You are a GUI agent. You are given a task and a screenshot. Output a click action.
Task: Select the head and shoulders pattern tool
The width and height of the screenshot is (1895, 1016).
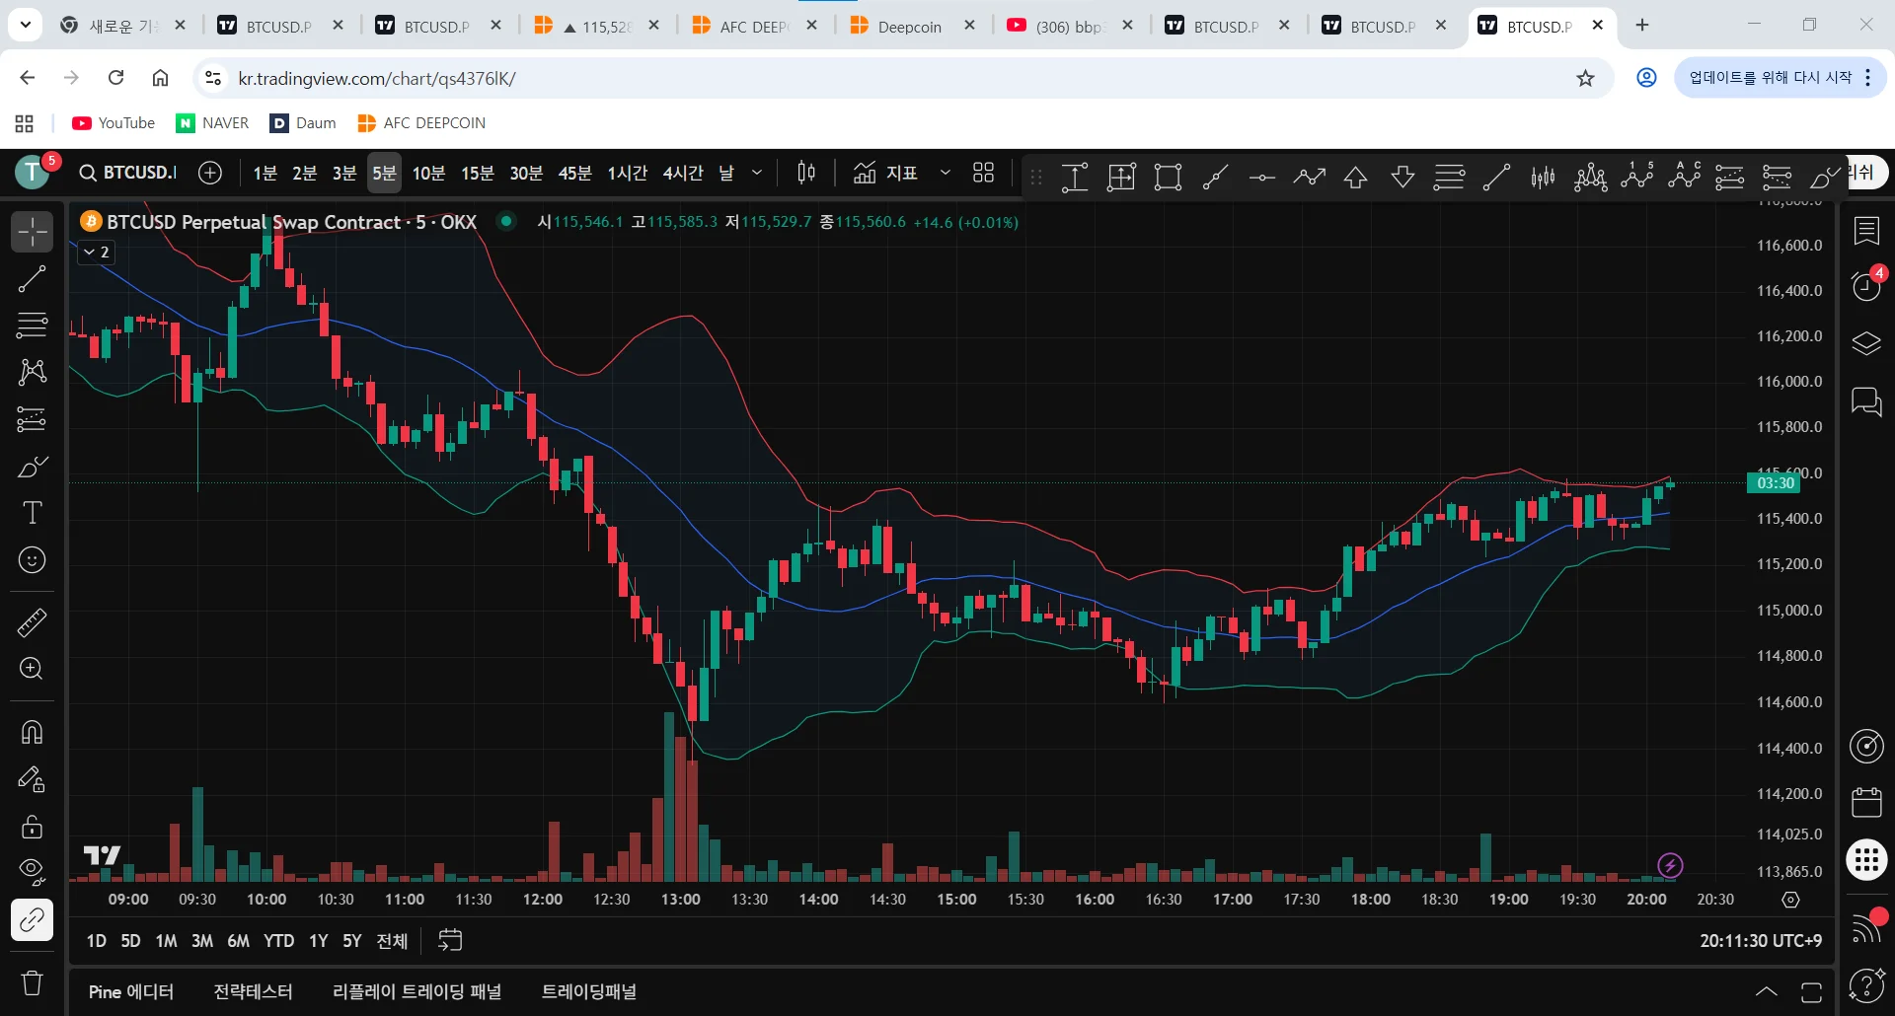click(1590, 177)
